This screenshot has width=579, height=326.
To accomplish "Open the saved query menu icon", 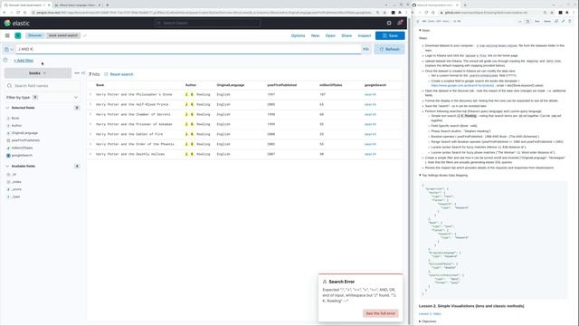I will click(x=8, y=49).
